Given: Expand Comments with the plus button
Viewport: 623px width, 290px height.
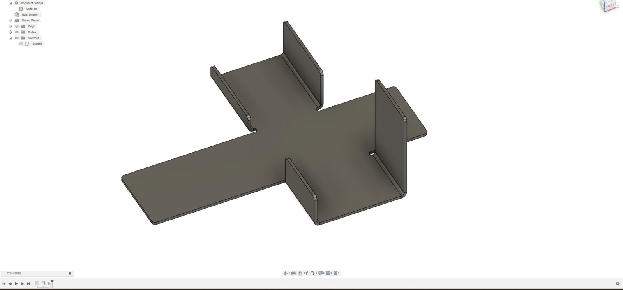Looking at the screenshot, I should (70, 274).
